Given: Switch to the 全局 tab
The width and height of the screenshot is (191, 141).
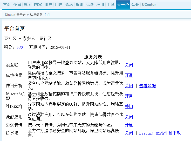Looking at the screenshot, I should click(x=17, y=5).
